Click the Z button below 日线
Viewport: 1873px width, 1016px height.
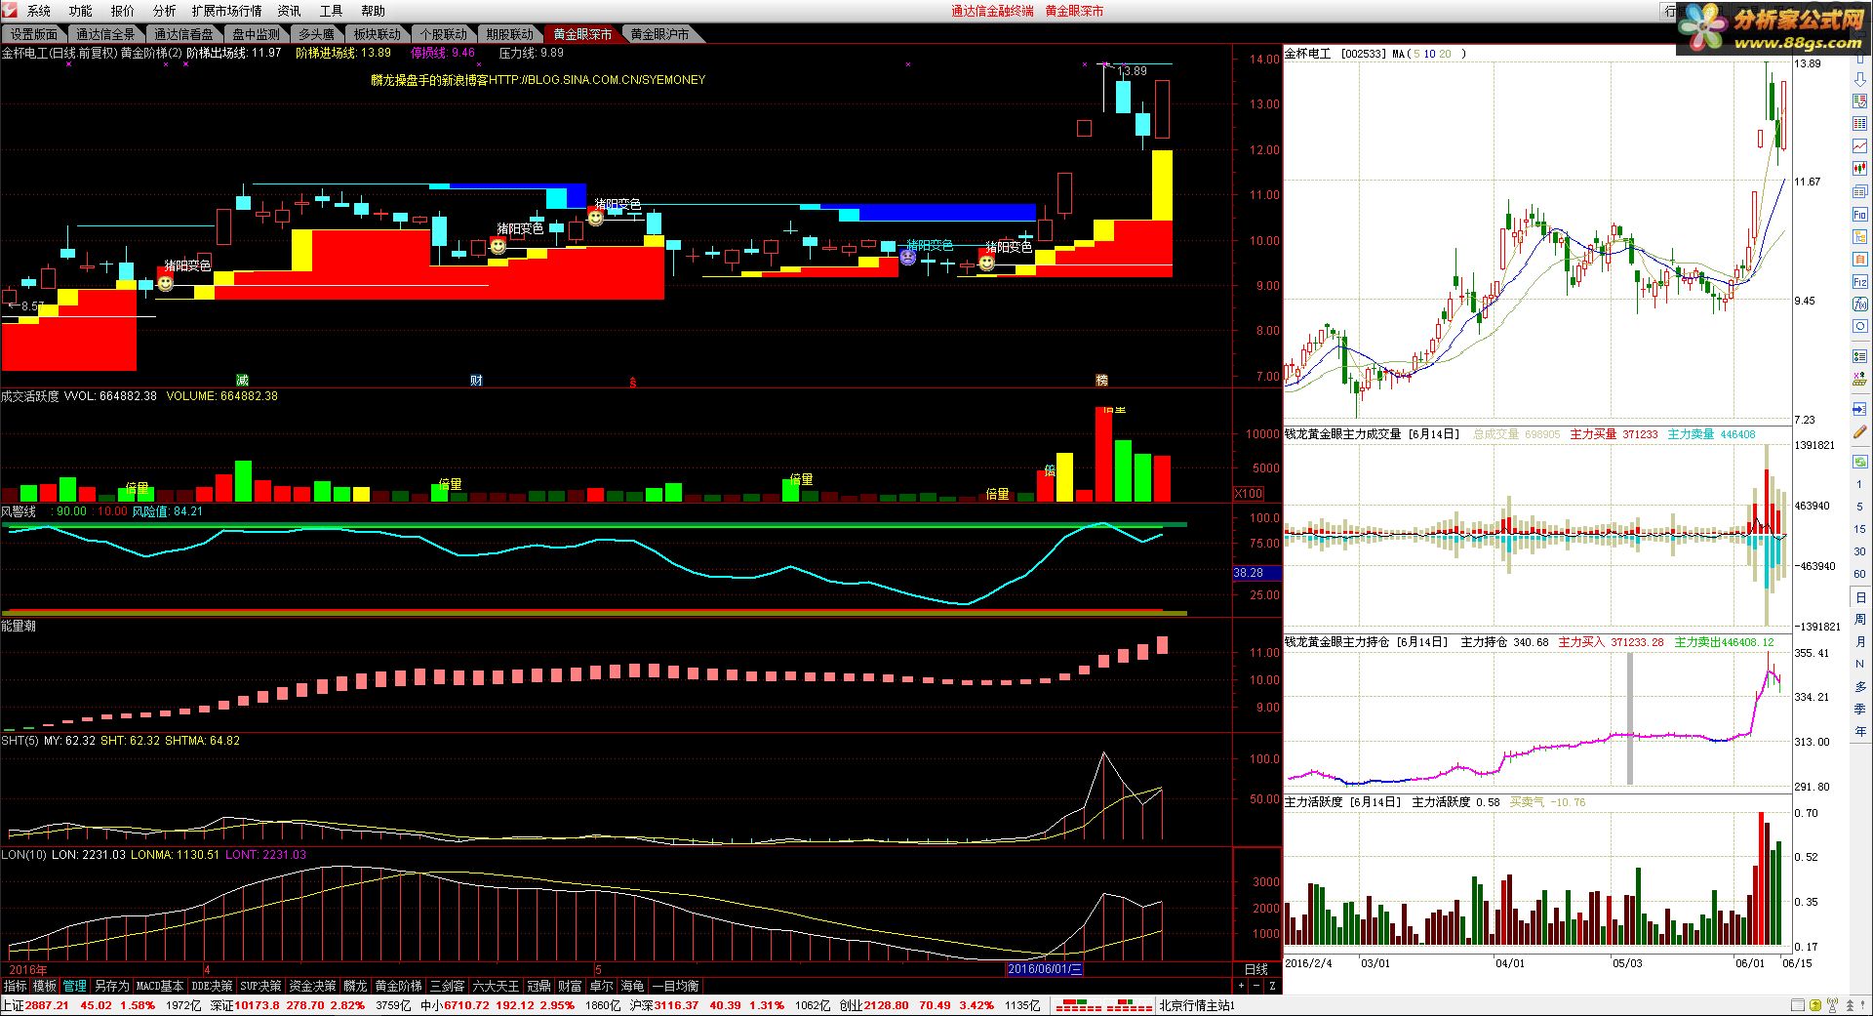coord(1273,986)
